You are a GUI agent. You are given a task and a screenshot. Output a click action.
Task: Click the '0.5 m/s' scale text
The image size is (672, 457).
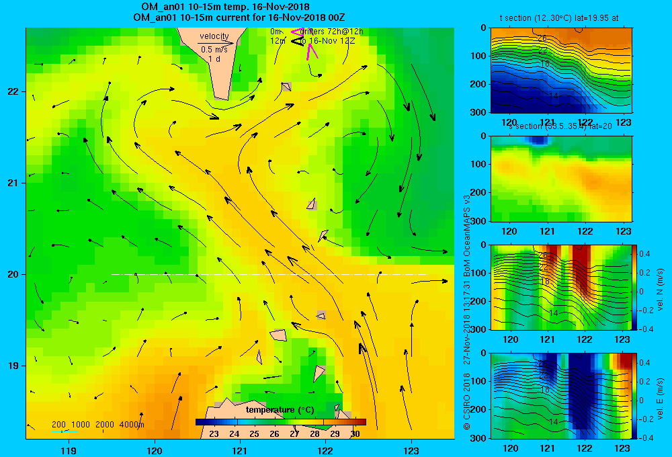214,50
